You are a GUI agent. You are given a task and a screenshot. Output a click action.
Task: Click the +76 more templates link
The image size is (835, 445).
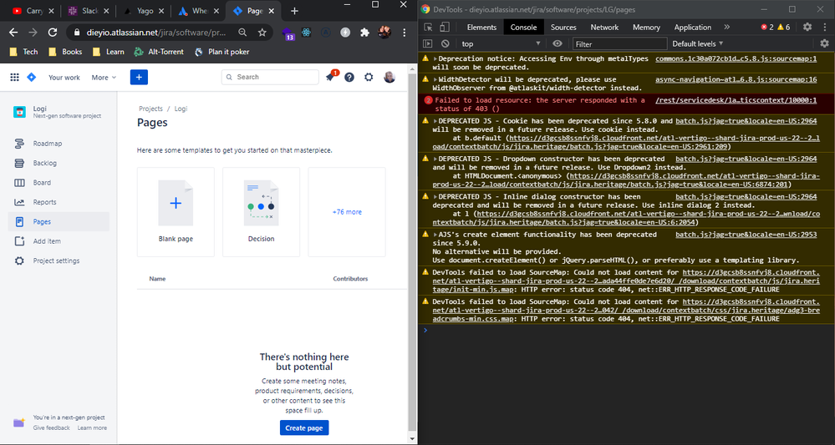347,212
